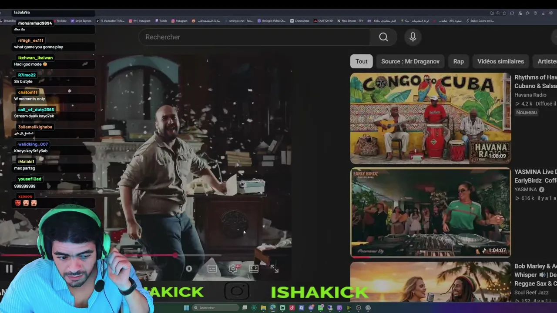Image resolution: width=557 pixels, height=313 pixels.
Task: Select the Rap filter chip
Action: tap(458, 61)
